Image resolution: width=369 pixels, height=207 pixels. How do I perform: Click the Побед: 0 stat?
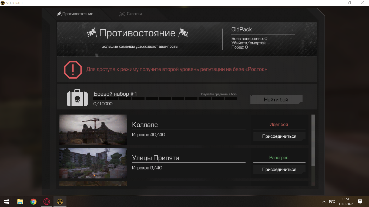240,47
